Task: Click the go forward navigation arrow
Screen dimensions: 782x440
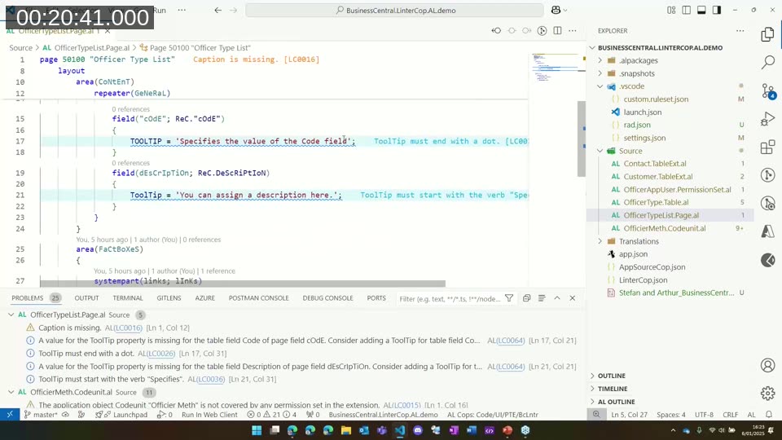Action: (234, 10)
